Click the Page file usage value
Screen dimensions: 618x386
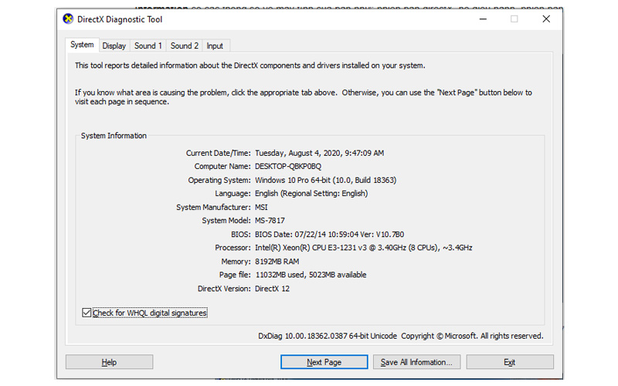pos(311,275)
